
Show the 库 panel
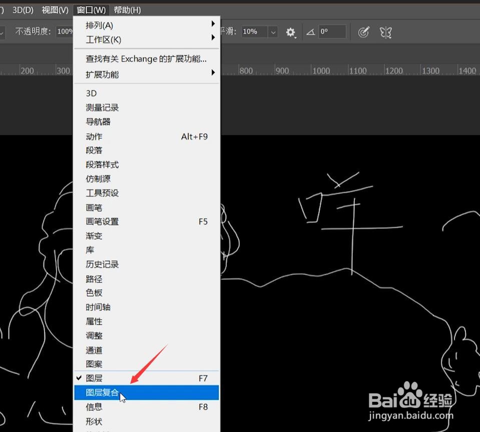click(147, 250)
